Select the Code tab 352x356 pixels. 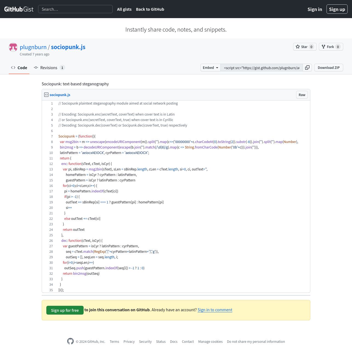(x=19, y=68)
